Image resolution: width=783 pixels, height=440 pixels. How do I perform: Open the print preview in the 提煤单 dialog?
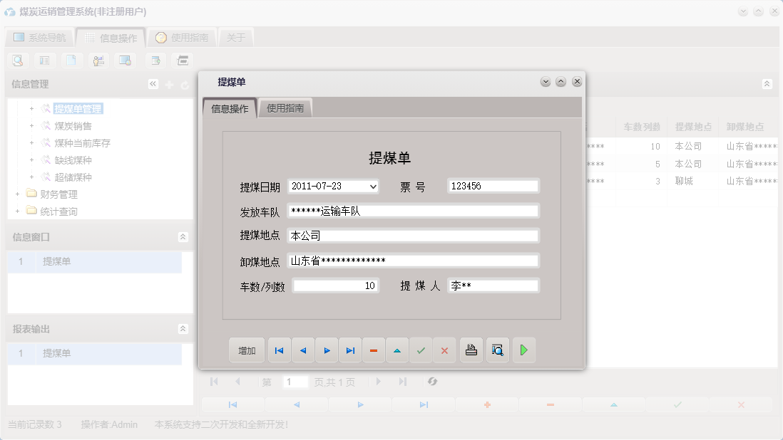(x=497, y=350)
